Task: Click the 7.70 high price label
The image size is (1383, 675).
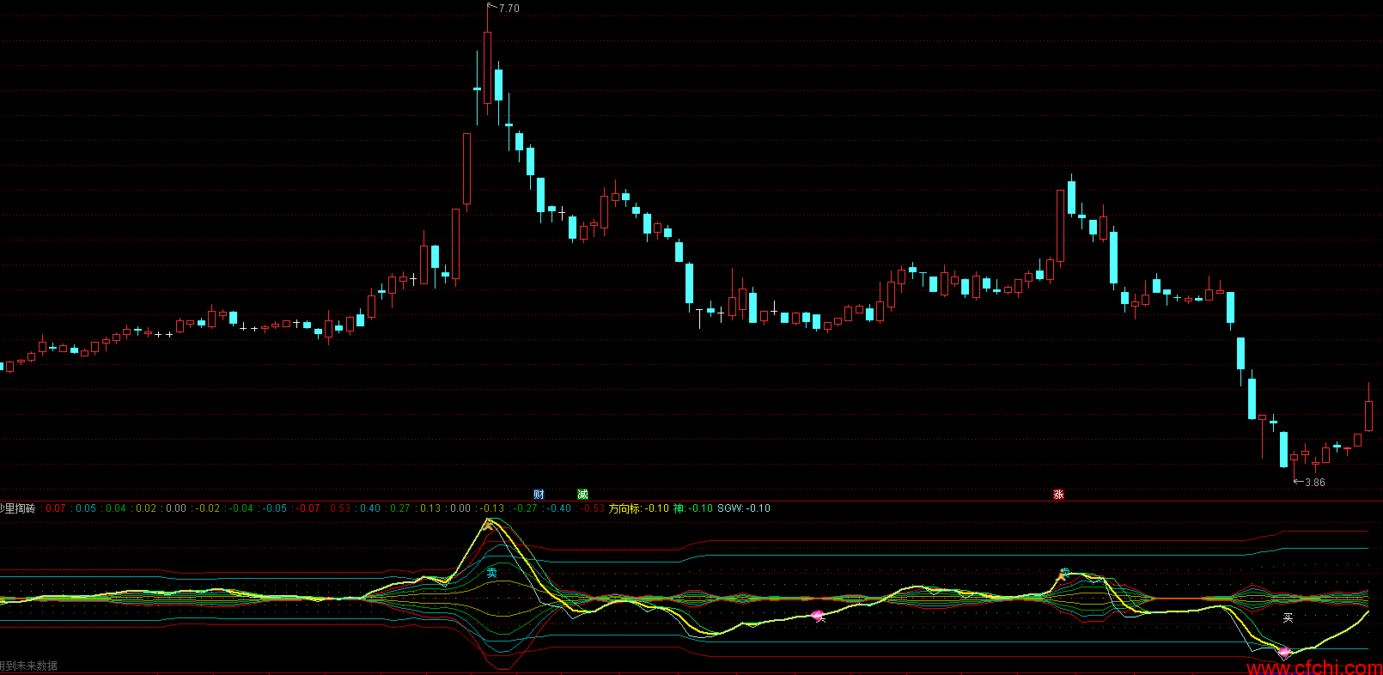Action: tap(509, 9)
